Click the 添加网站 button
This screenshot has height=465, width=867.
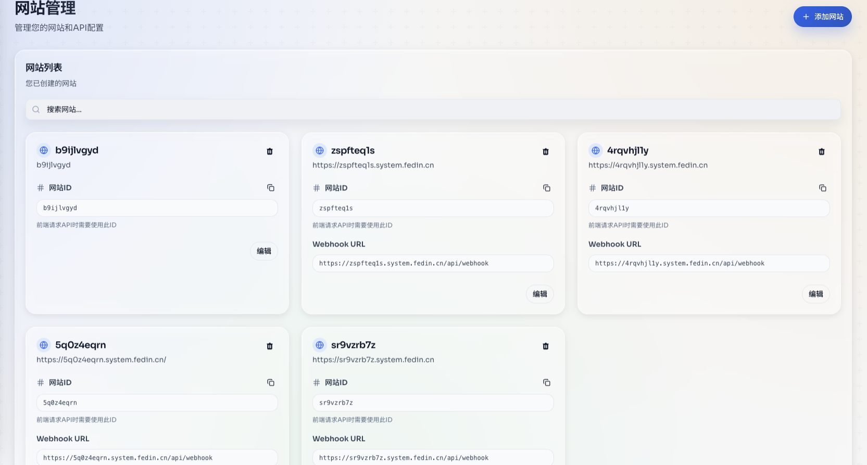tap(822, 17)
